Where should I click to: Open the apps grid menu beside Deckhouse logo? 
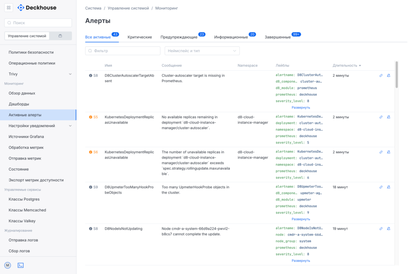9,8
